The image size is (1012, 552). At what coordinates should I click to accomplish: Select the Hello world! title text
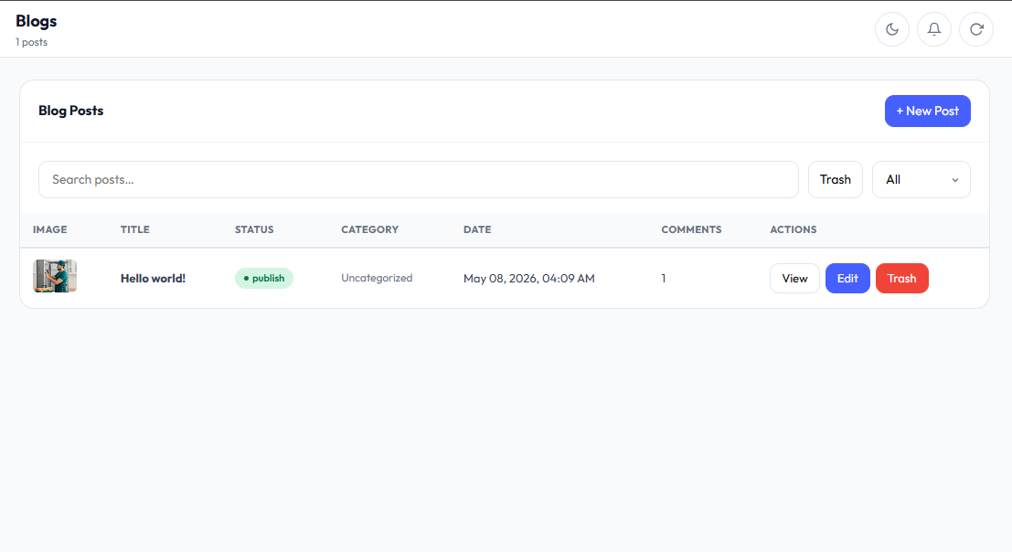click(153, 278)
